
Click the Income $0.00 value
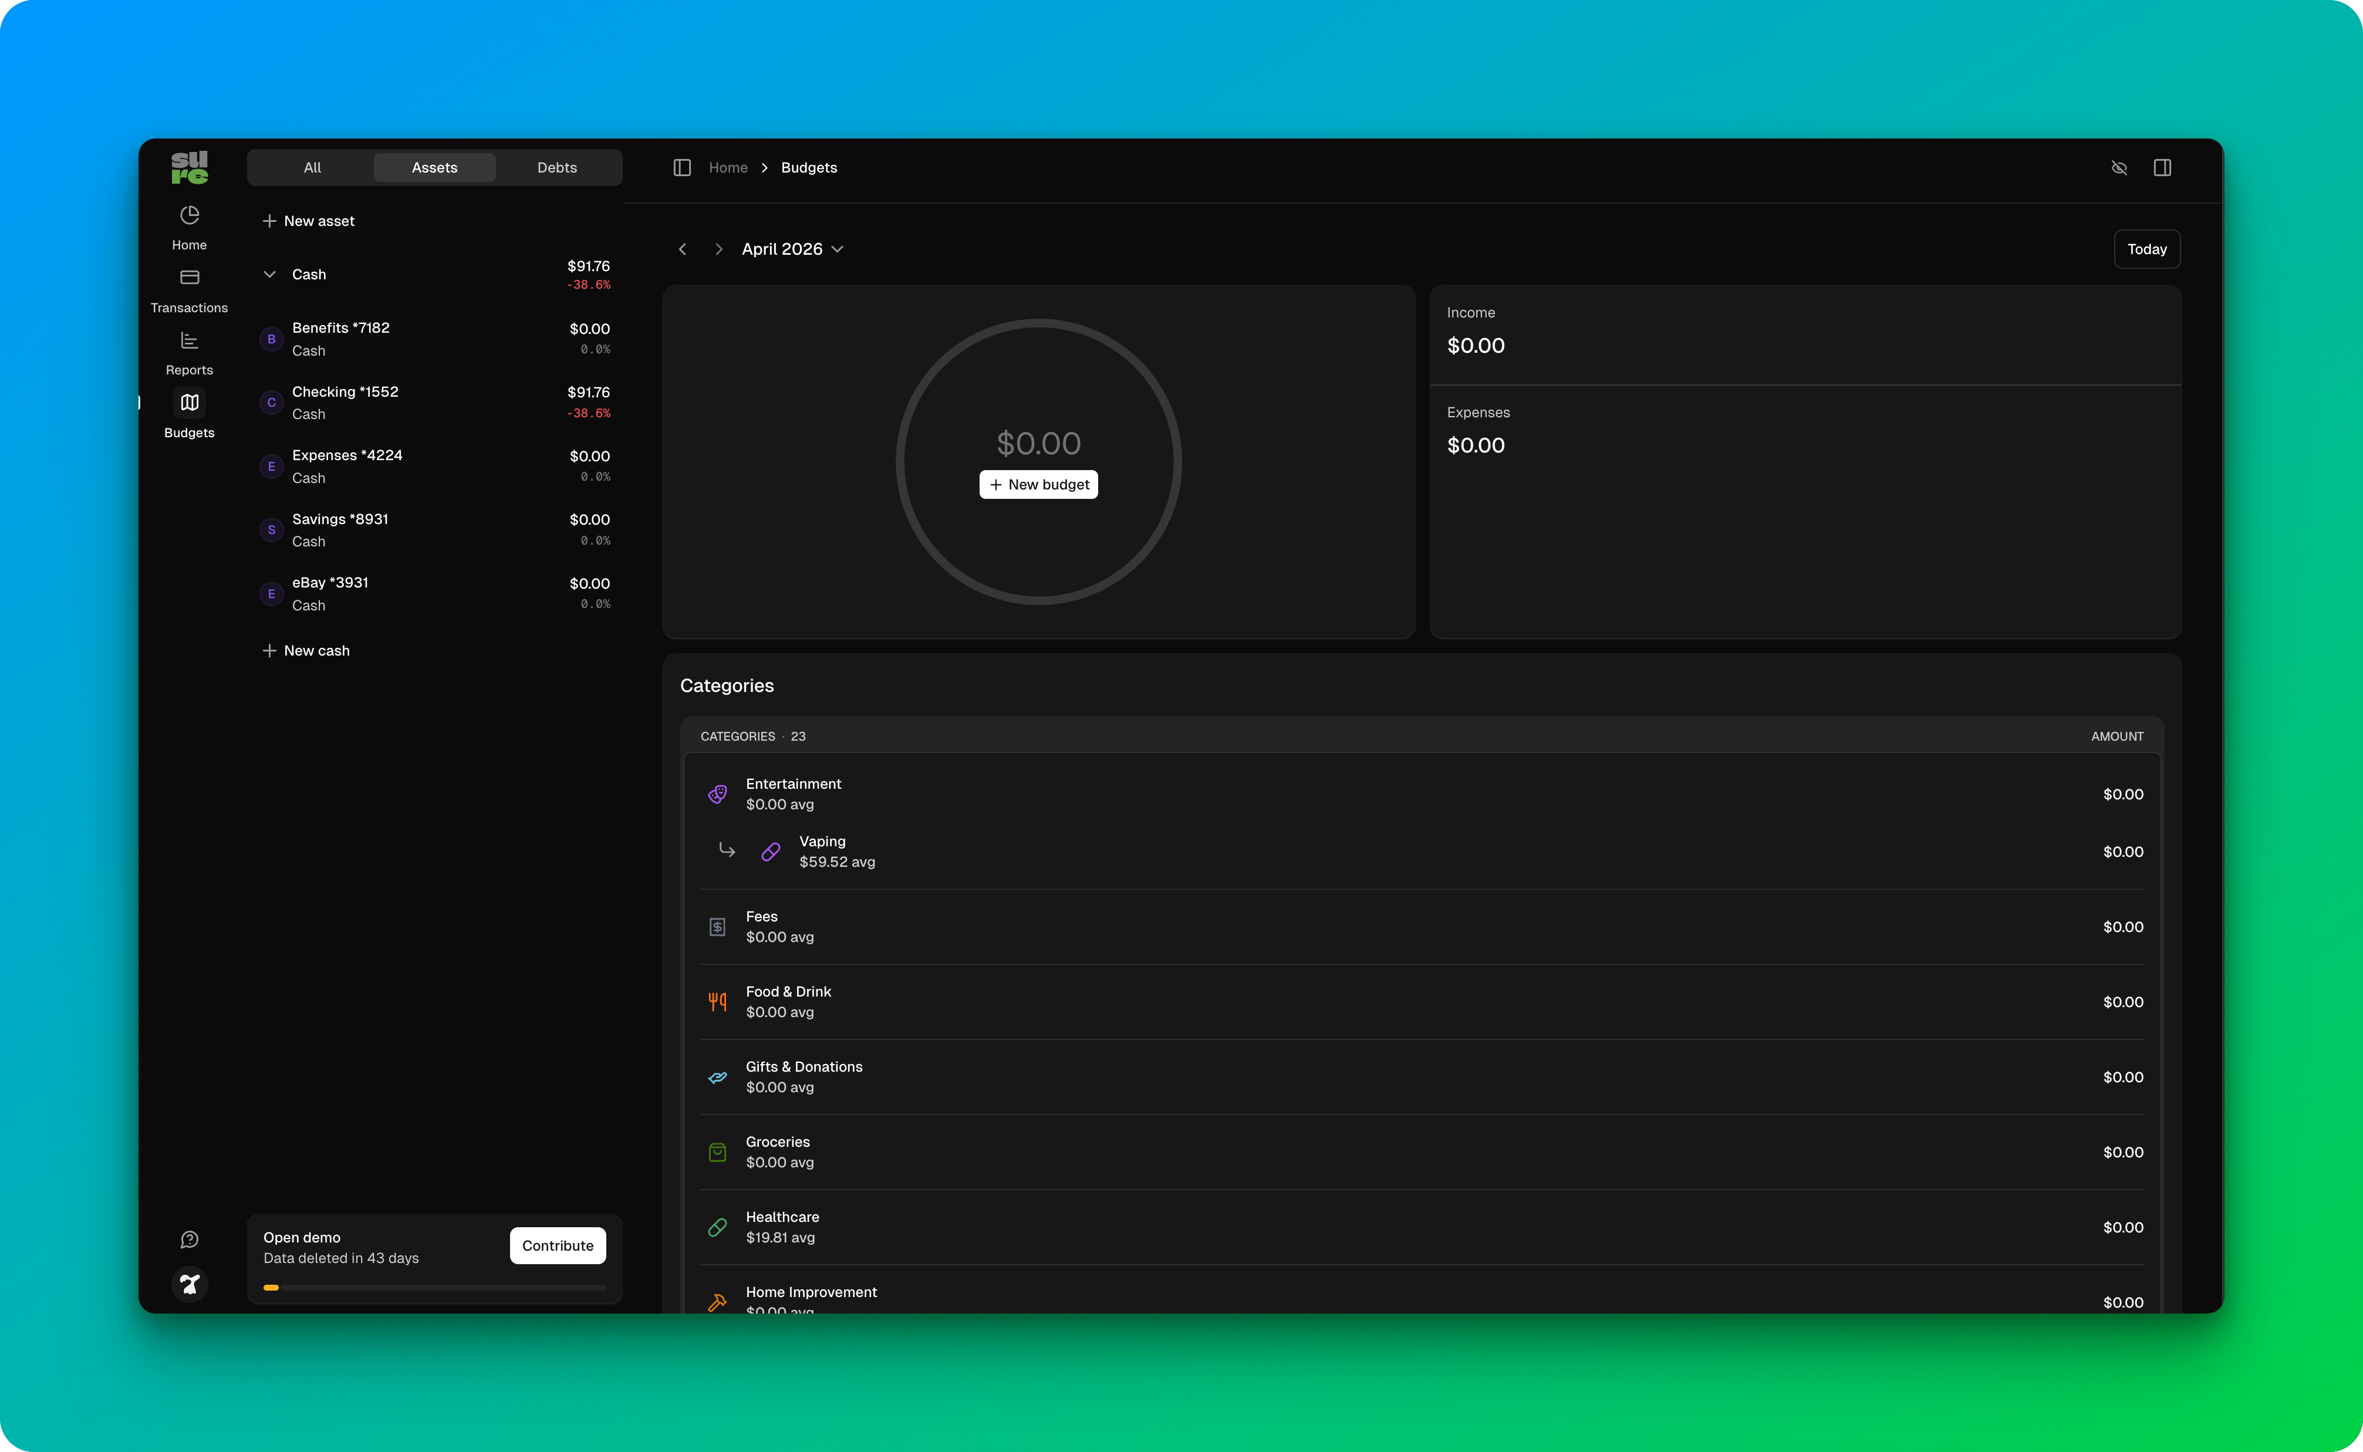point(1476,346)
